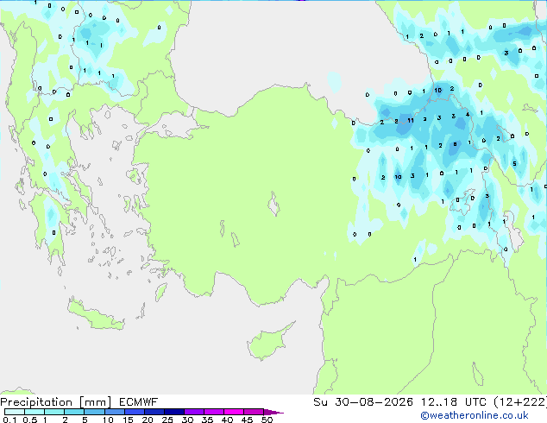Click the '5' precipitation value on the map
The image size is (547, 423).
click(514, 164)
